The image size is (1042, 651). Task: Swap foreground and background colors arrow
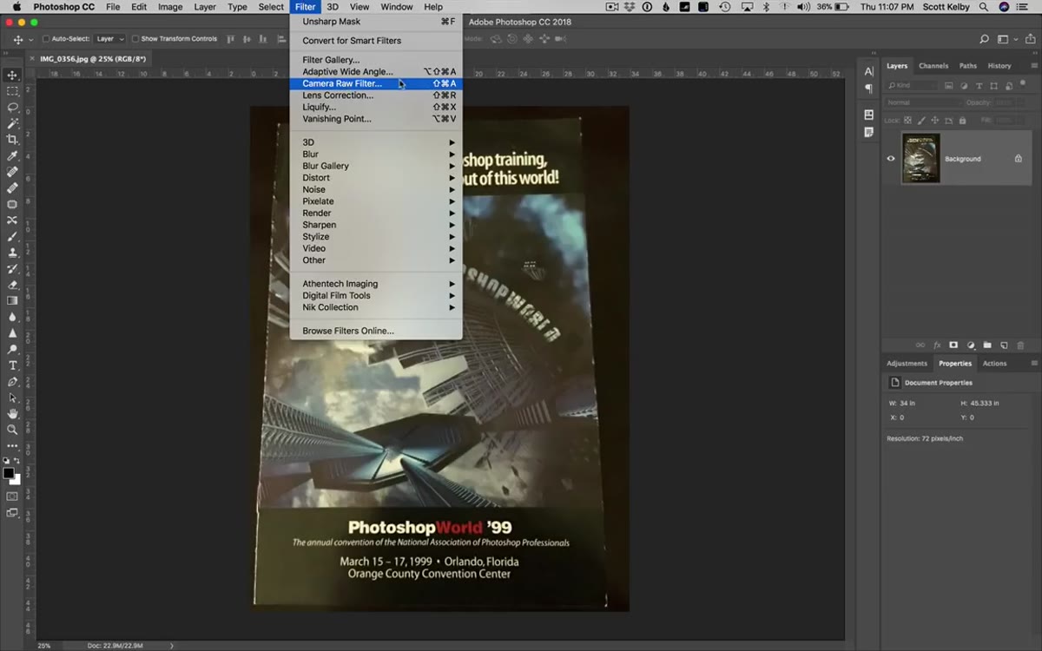pyautogui.click(x=17, y=462)
